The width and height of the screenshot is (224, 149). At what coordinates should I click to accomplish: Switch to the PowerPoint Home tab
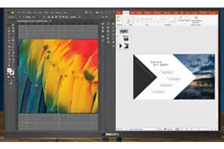click(x=126, y=13)
